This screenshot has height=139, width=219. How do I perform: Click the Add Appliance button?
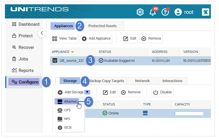96,39
